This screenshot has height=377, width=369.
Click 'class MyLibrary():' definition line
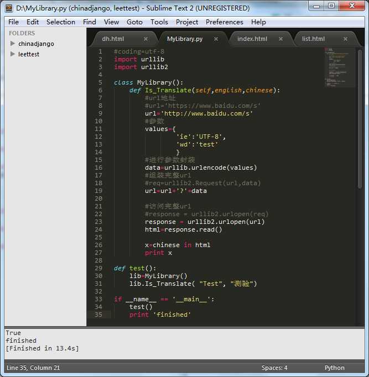[148, 82]
